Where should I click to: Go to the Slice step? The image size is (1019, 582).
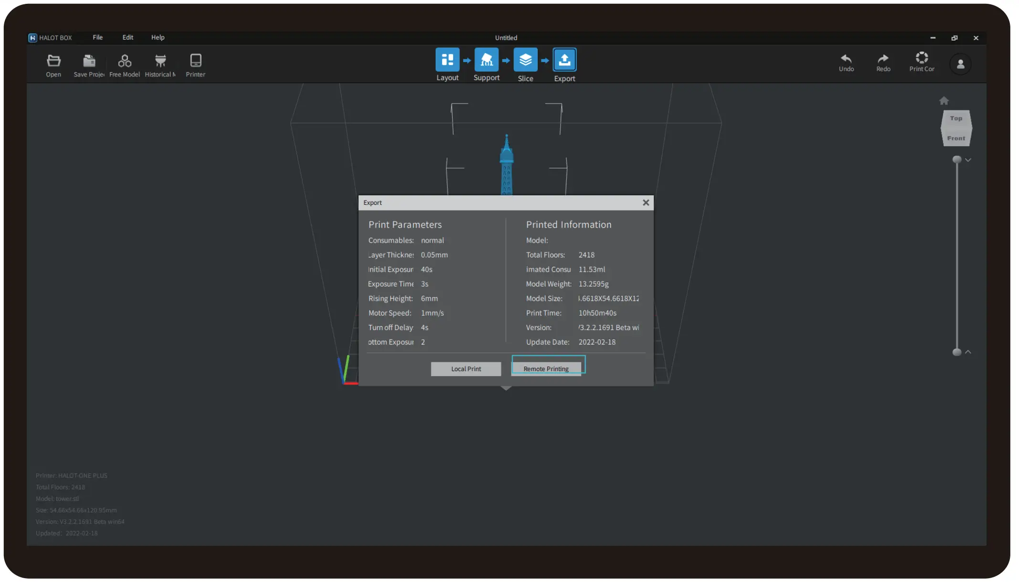(x=525, y=60)
